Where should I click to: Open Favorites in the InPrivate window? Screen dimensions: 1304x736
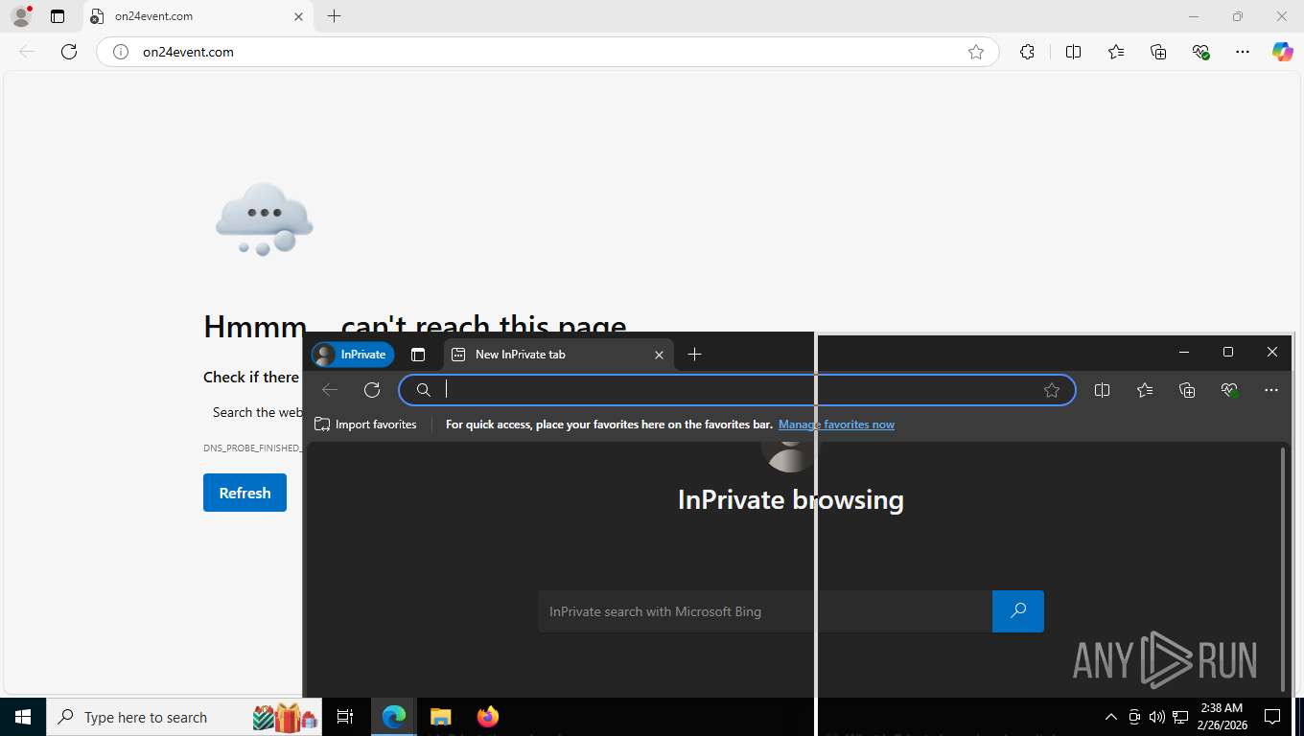pyautogui.click(x=1145, y=390)
